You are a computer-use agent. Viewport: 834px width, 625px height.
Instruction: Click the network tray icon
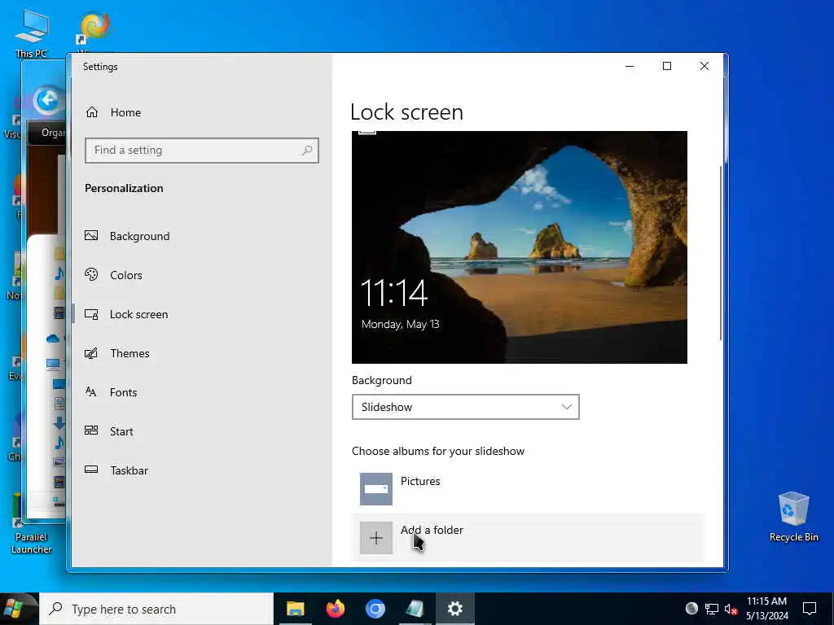point(712,609)
